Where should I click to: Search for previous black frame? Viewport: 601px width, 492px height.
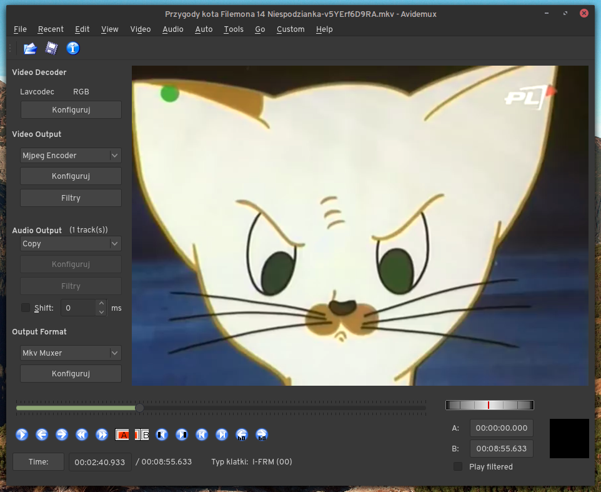tap(162, 434)
